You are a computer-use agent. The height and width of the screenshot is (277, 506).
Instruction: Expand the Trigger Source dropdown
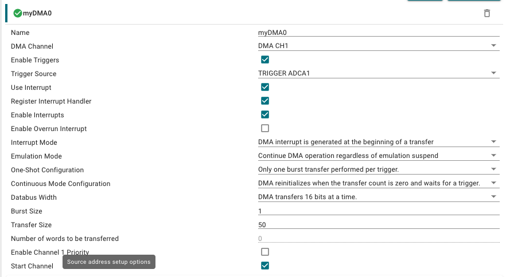pos(378,74)
